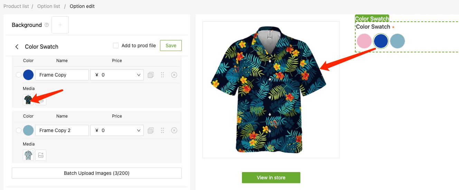Screen dimensions: 459x190
Task: Enable the Add to prod file checkbox
Action: click(116, 46)
